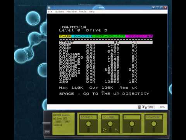Click the joystick icons in status bar
The width and height of the screenshot is (186, 140).
click(x=145, y=107)
